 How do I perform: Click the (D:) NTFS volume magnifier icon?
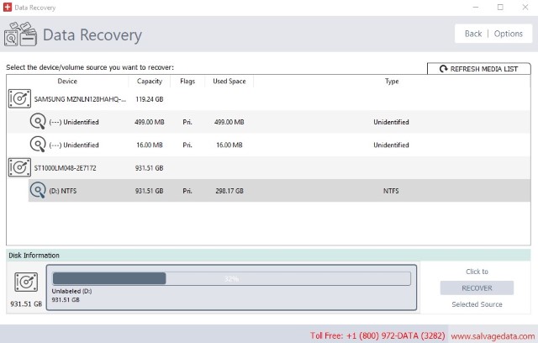point(38,191)
